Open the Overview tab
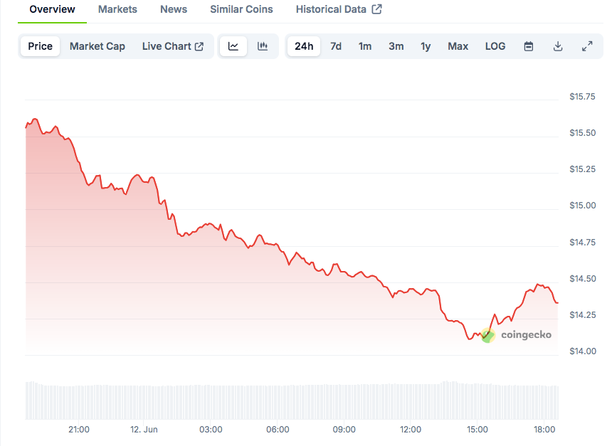The height and width of the screenshot is (446, 612). click(x=52, y=9)
